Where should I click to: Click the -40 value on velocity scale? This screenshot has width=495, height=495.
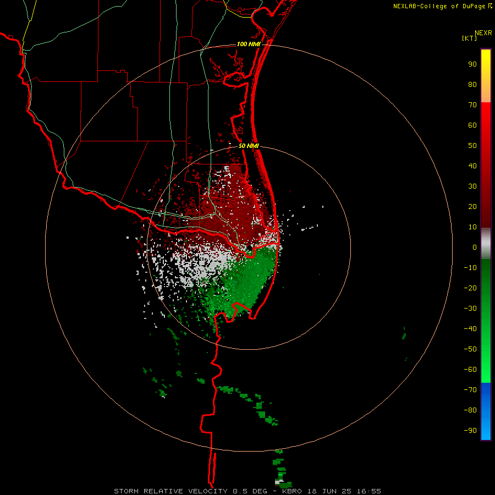tap(470, 329)
